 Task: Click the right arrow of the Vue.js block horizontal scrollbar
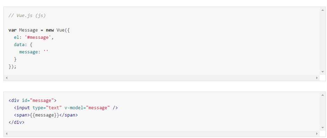tap(317, 78)
